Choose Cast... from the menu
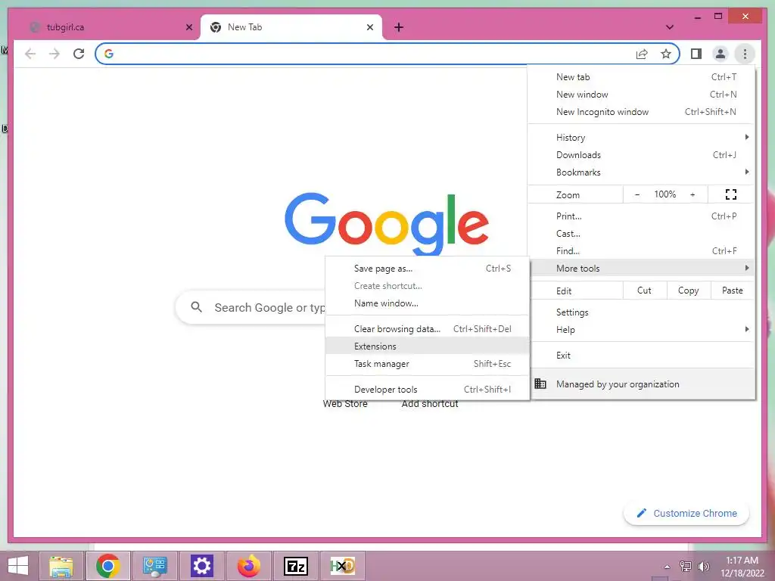775x581 pixels. [x=641, y=234]
